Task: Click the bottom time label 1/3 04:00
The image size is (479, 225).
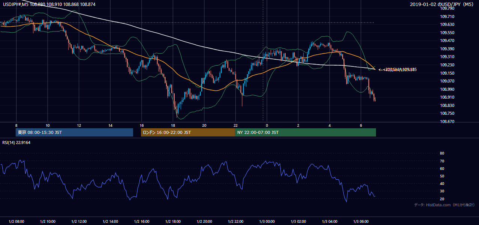Action: coord(329,221)
